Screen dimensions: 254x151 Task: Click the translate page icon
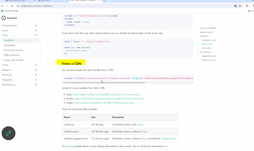(236, 6)
